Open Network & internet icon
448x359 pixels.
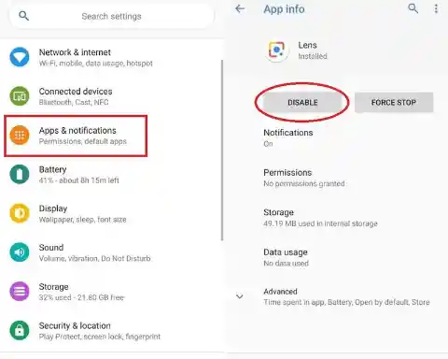point(20,57)
